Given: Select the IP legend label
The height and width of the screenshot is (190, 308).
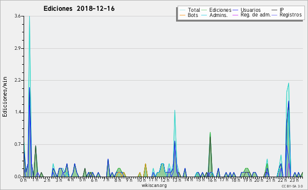Looking at the screenshot, I should pyautogui.click(x=282, y=10).
